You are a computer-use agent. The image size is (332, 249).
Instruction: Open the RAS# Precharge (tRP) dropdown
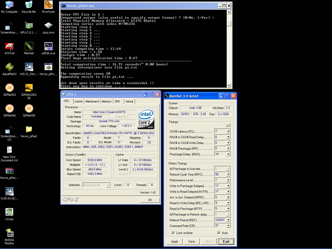228,148
